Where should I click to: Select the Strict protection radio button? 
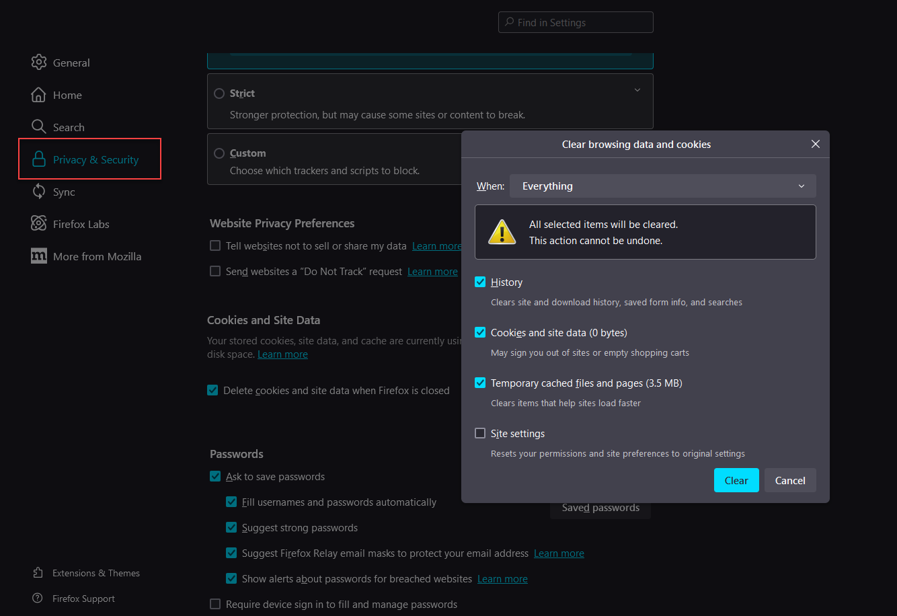[219, 93]
